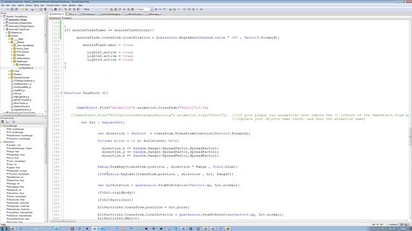Open the Search menu

(21, 5)
